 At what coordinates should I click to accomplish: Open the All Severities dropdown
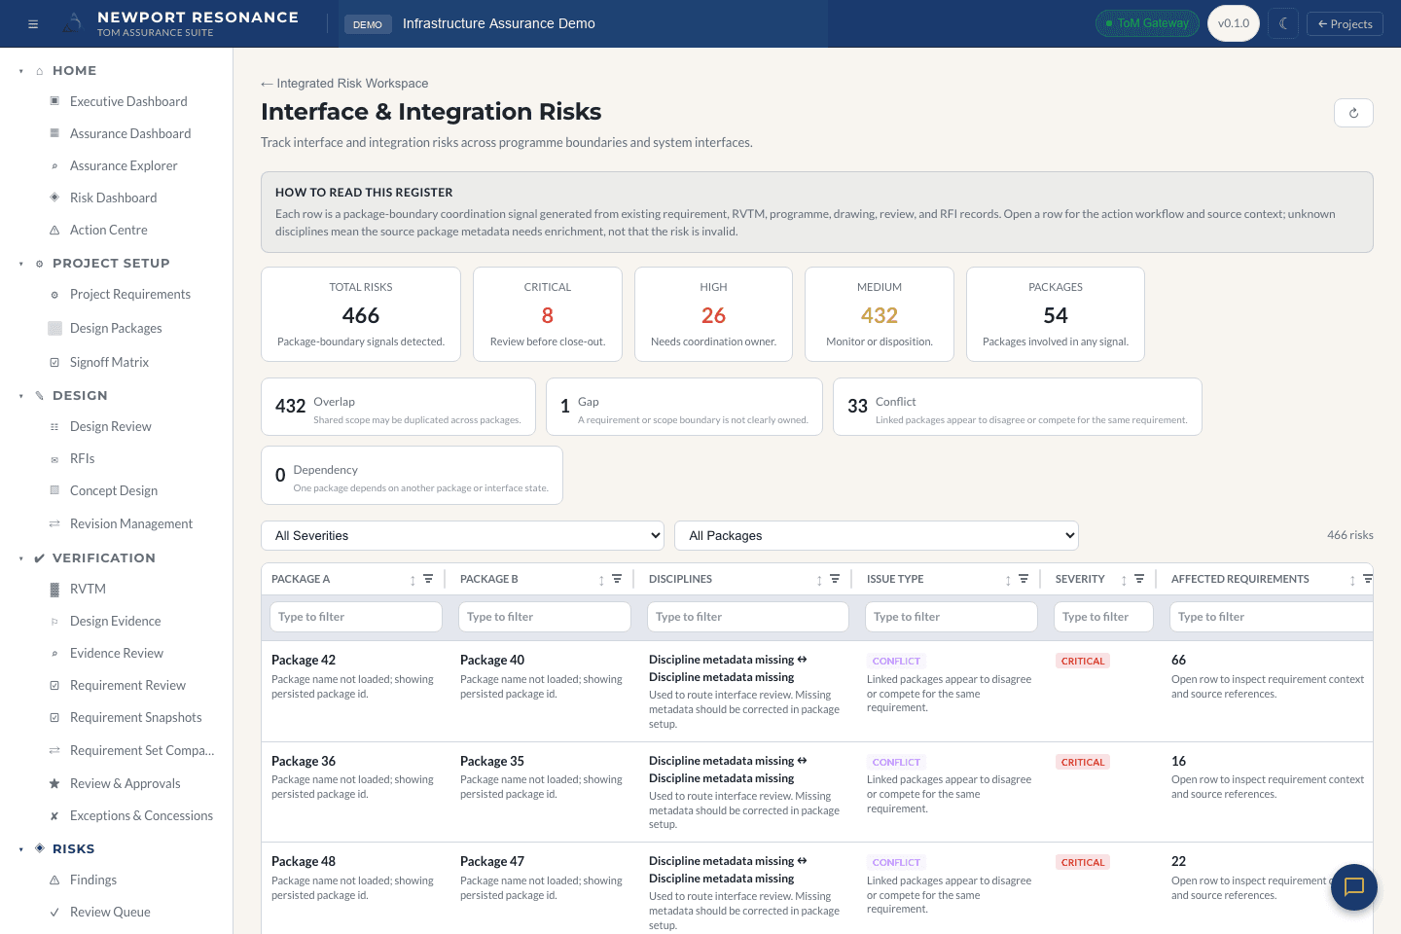(463, 536)
